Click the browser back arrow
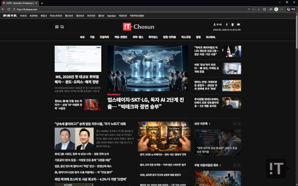This screenshot has height=186, width=298. coord(3,9)
